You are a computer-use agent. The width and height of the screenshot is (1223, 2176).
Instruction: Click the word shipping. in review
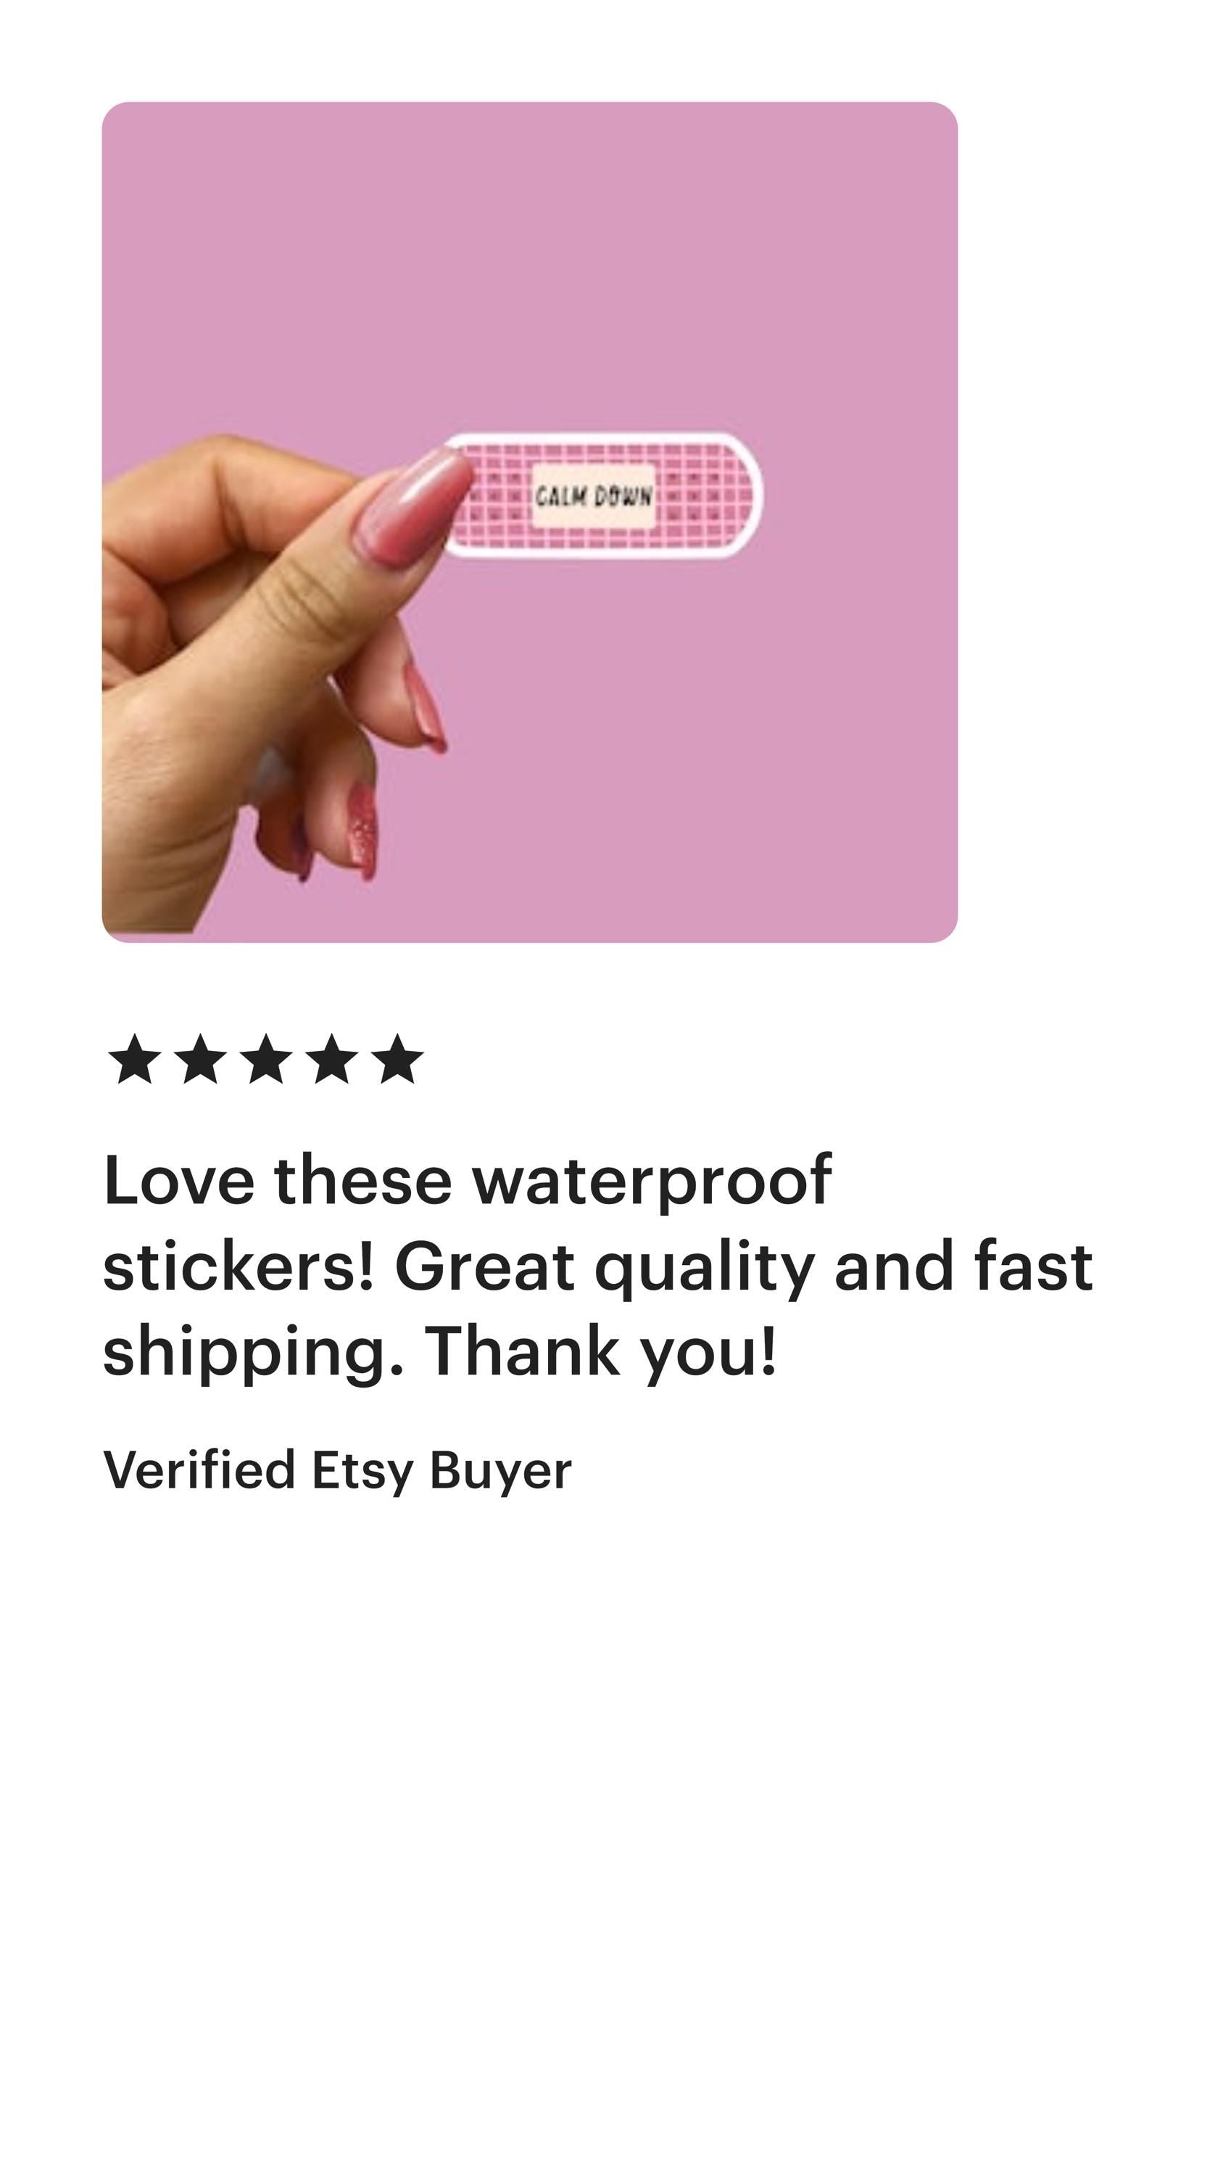(x=253, y=1353)
